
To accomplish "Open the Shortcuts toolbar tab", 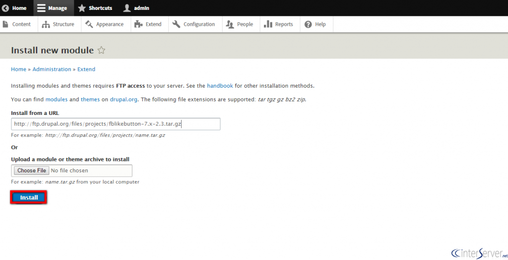I will (95, 8).
